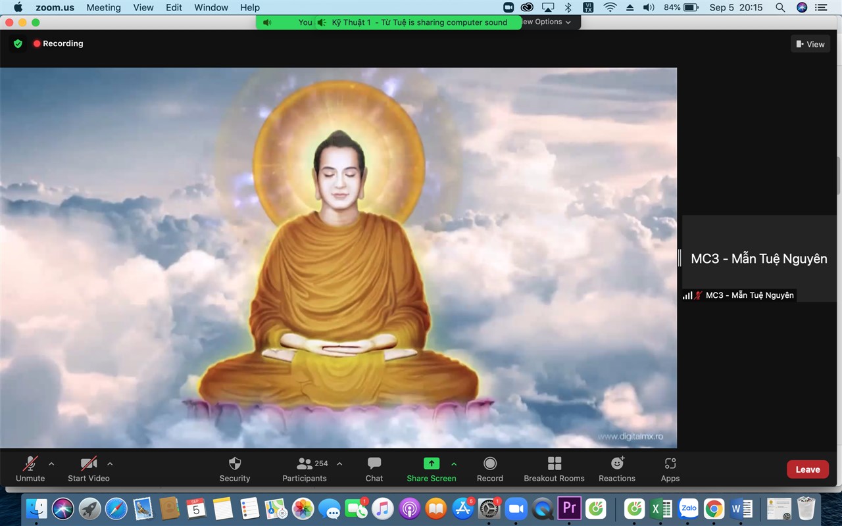Open Breakout Rooms

tap(555, 469)
